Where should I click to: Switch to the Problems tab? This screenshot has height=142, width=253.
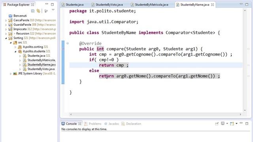click(x=93, y=123)
